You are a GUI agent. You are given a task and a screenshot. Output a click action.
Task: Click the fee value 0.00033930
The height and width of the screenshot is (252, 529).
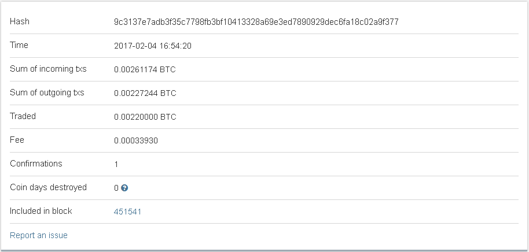136,140
